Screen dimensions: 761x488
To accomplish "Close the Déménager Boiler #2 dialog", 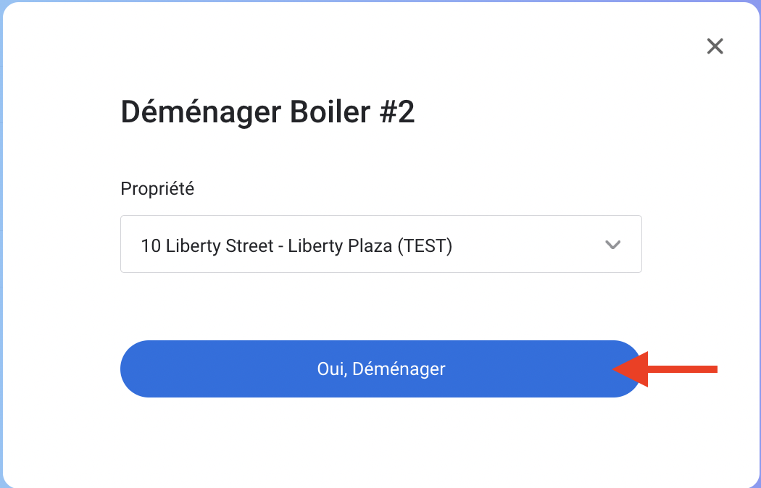I will [x=715, y=47].
